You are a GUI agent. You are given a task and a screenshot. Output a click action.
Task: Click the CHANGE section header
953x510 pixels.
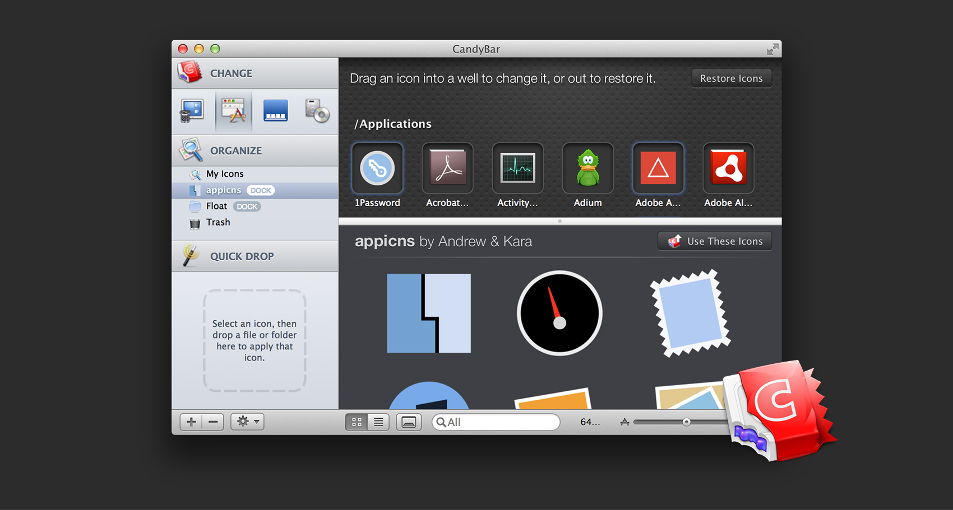point(255,73)
